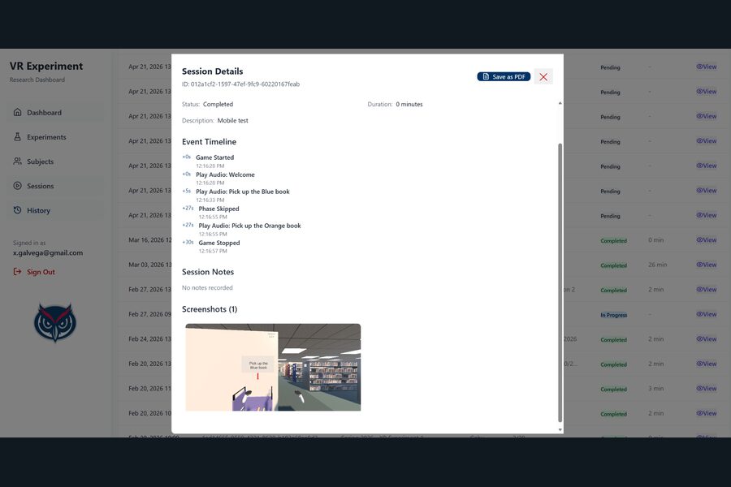Click the "Play Audio: Welcome" event
Viewport: 731px width, 487px height.
pyautogui.click(x=225, y=175)
